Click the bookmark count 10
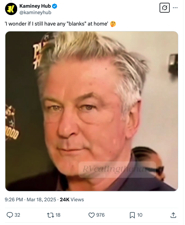 click(x=140, y=215)
